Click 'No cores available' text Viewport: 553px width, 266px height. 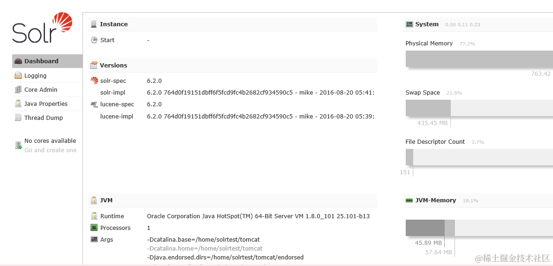point(50,140)
